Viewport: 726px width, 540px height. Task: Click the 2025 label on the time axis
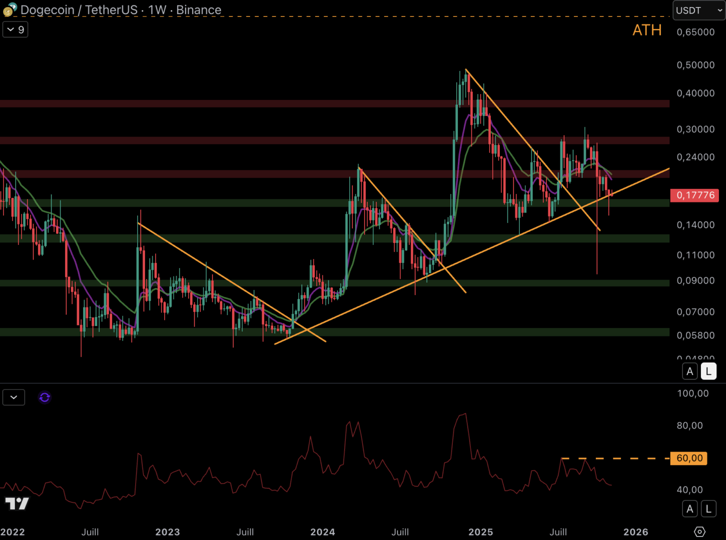[x=481, y=532]
